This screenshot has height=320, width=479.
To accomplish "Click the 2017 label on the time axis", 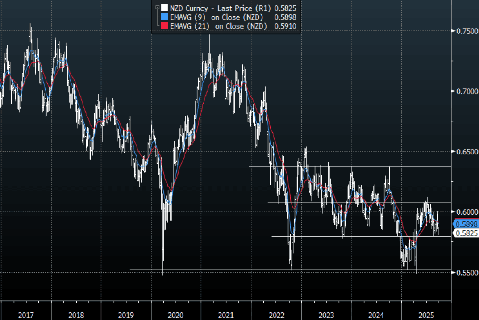I will pos(26,315).
